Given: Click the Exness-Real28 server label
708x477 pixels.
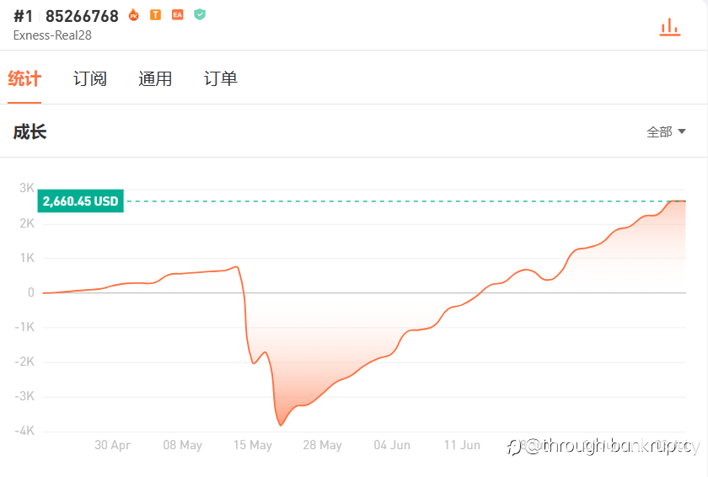Looking at the screenshot, I should click(x=52, y=35).
